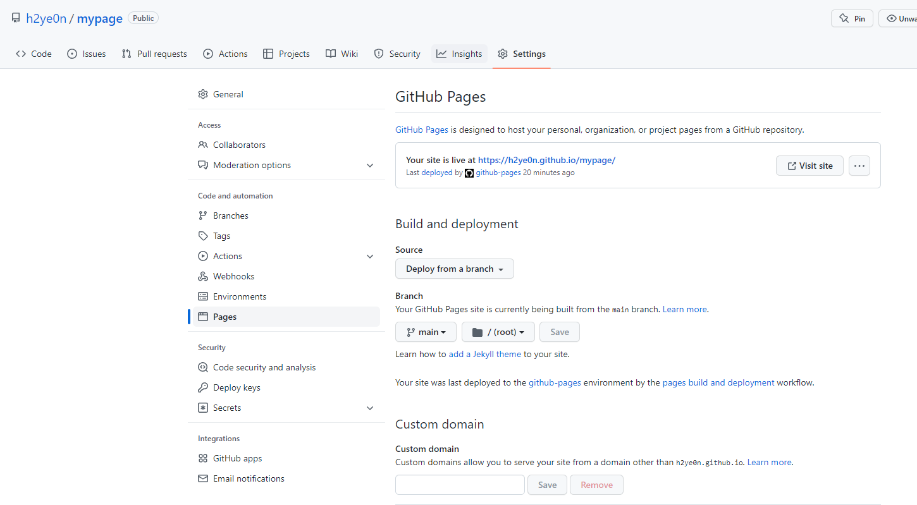Open the Wiki tab
Viewport: 917px width, 505px height.
[342, 54]
